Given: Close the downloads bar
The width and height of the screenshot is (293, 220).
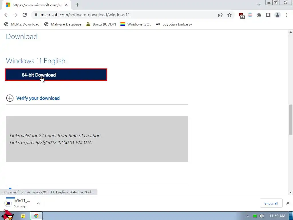Looking at the screenshot, I should tap(288, 203).
